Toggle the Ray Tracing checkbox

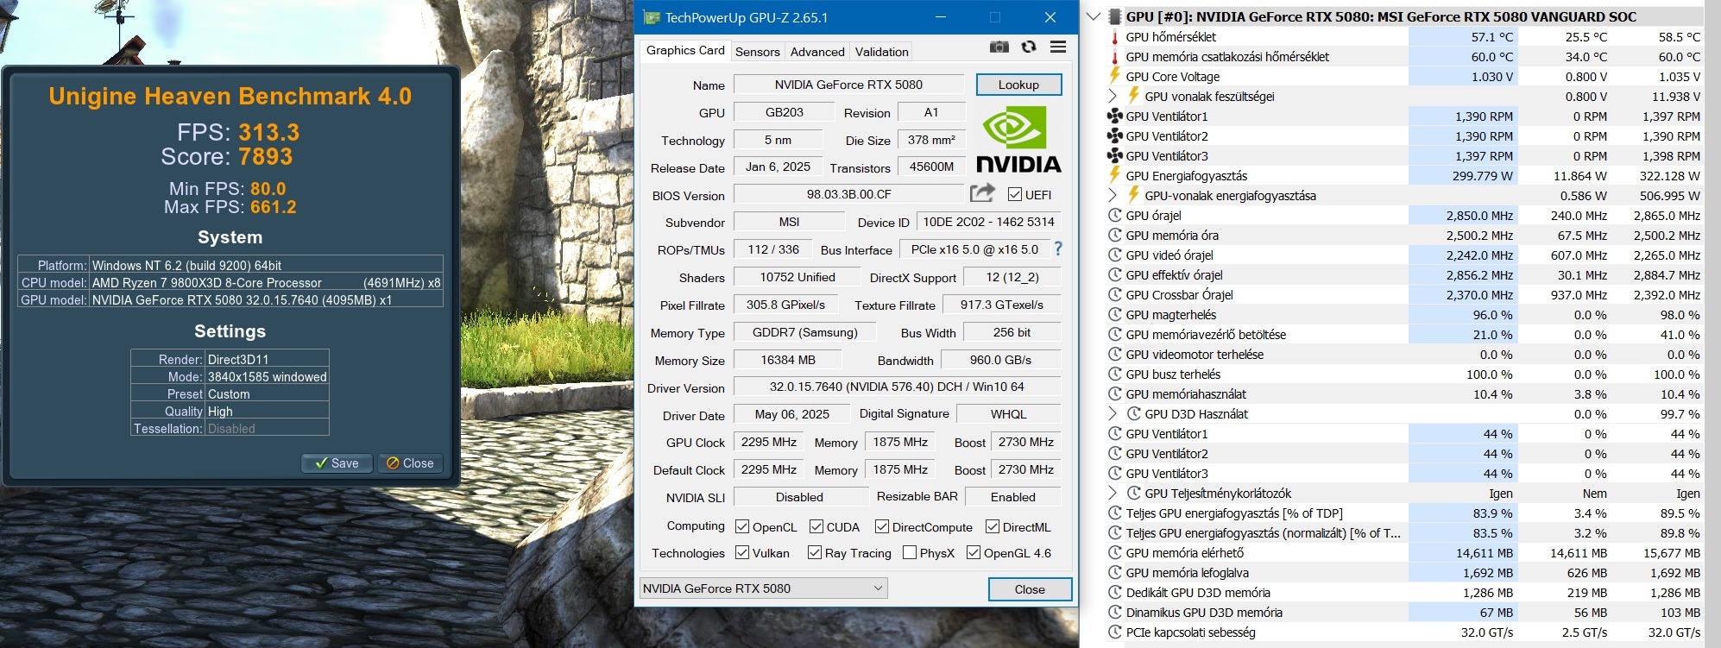pyautogui.click(x=815, y=552)
